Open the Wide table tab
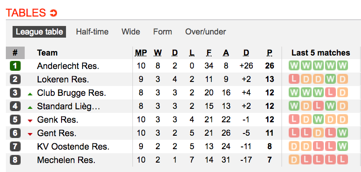Screen dimensions: 361x172 131,32
